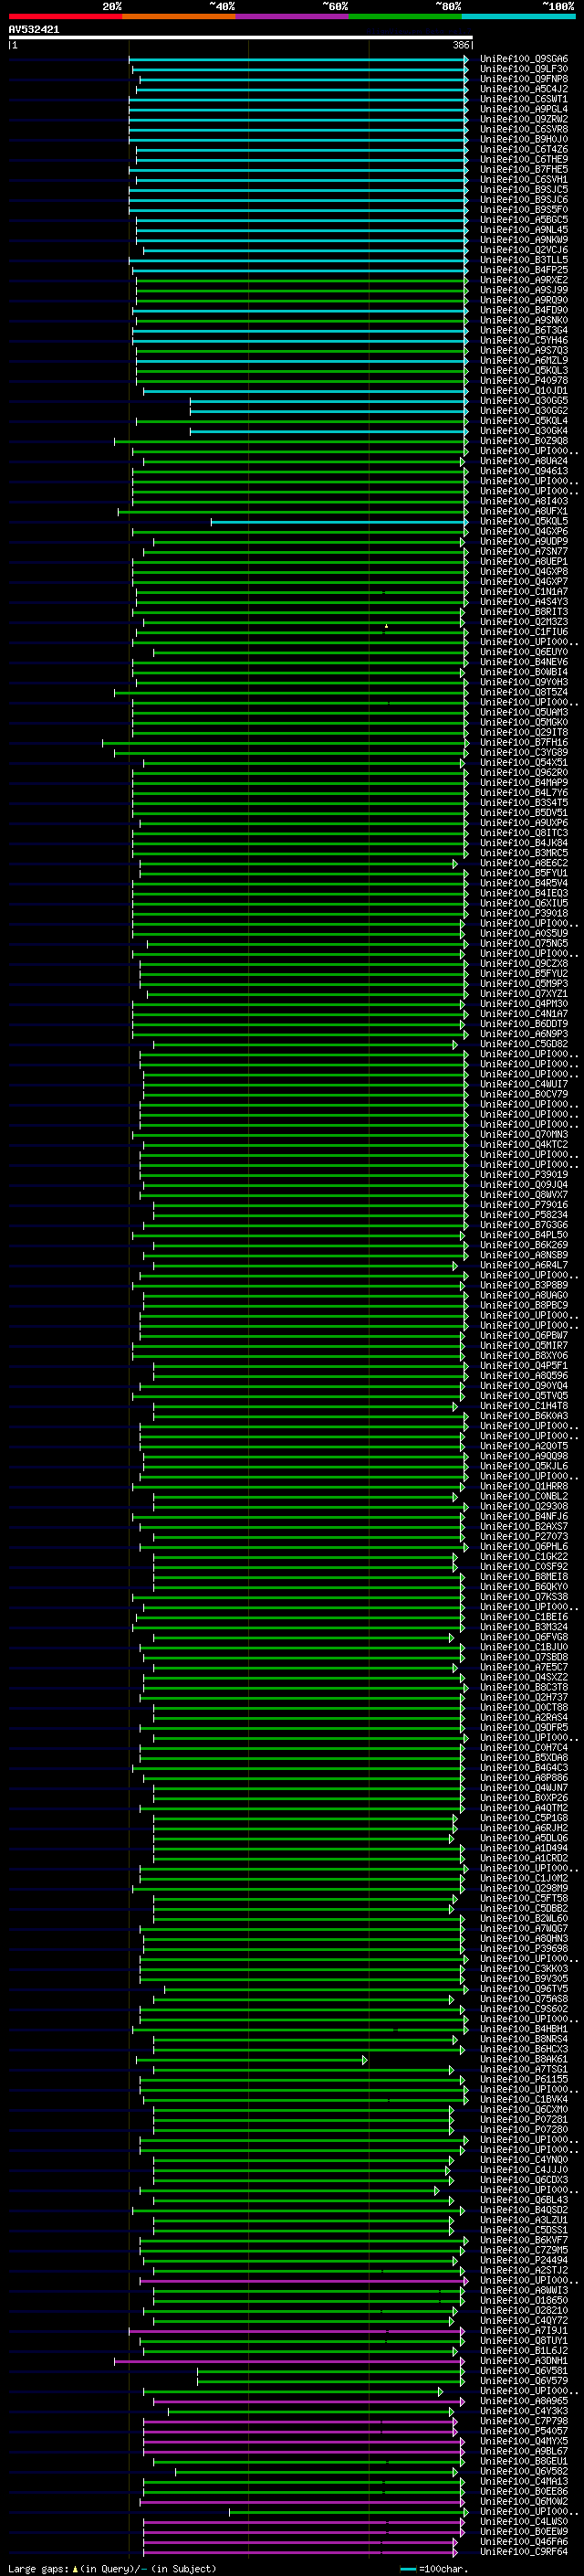This screenshot has height=2576, width=584.
Task: Open hit UniRef100_C6SWT1
Action: click(x=524, y=99)
